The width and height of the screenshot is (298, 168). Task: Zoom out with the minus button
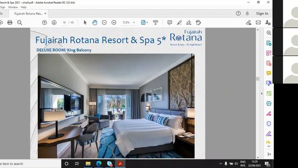coord(104,22)
